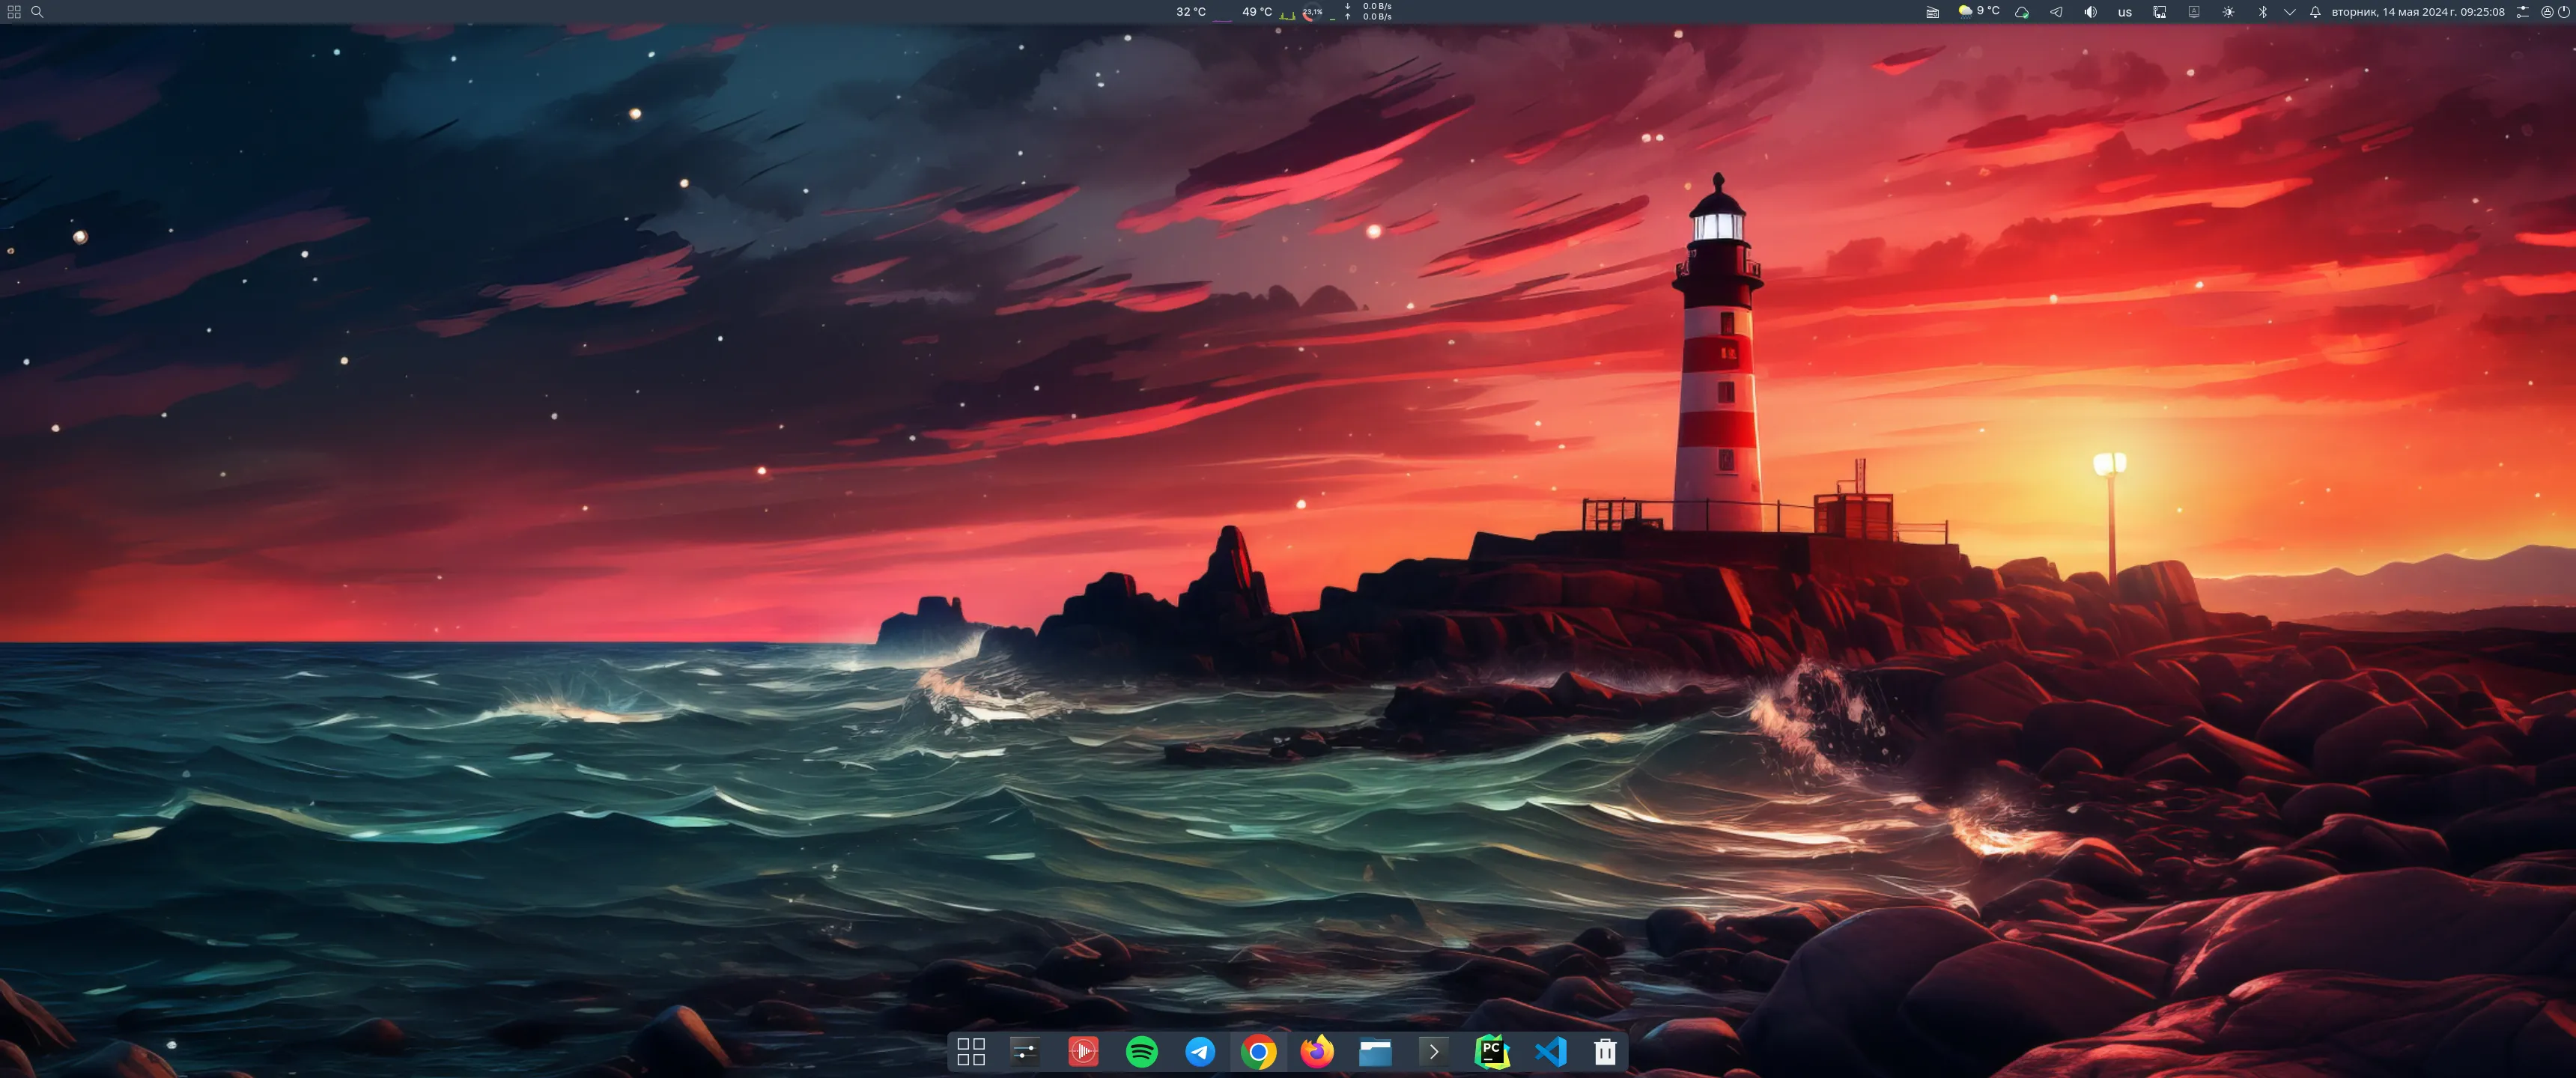Open system settings sliders icon in dock

(x=1025, y=1051)
